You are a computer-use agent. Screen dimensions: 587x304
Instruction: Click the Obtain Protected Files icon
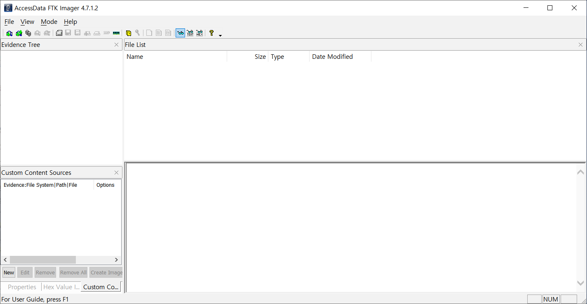[128, 33]
